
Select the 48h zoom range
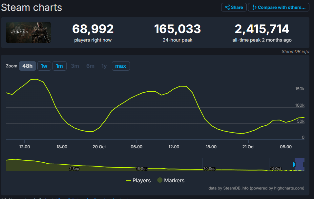pyautogui.click(x=28, y=66)
